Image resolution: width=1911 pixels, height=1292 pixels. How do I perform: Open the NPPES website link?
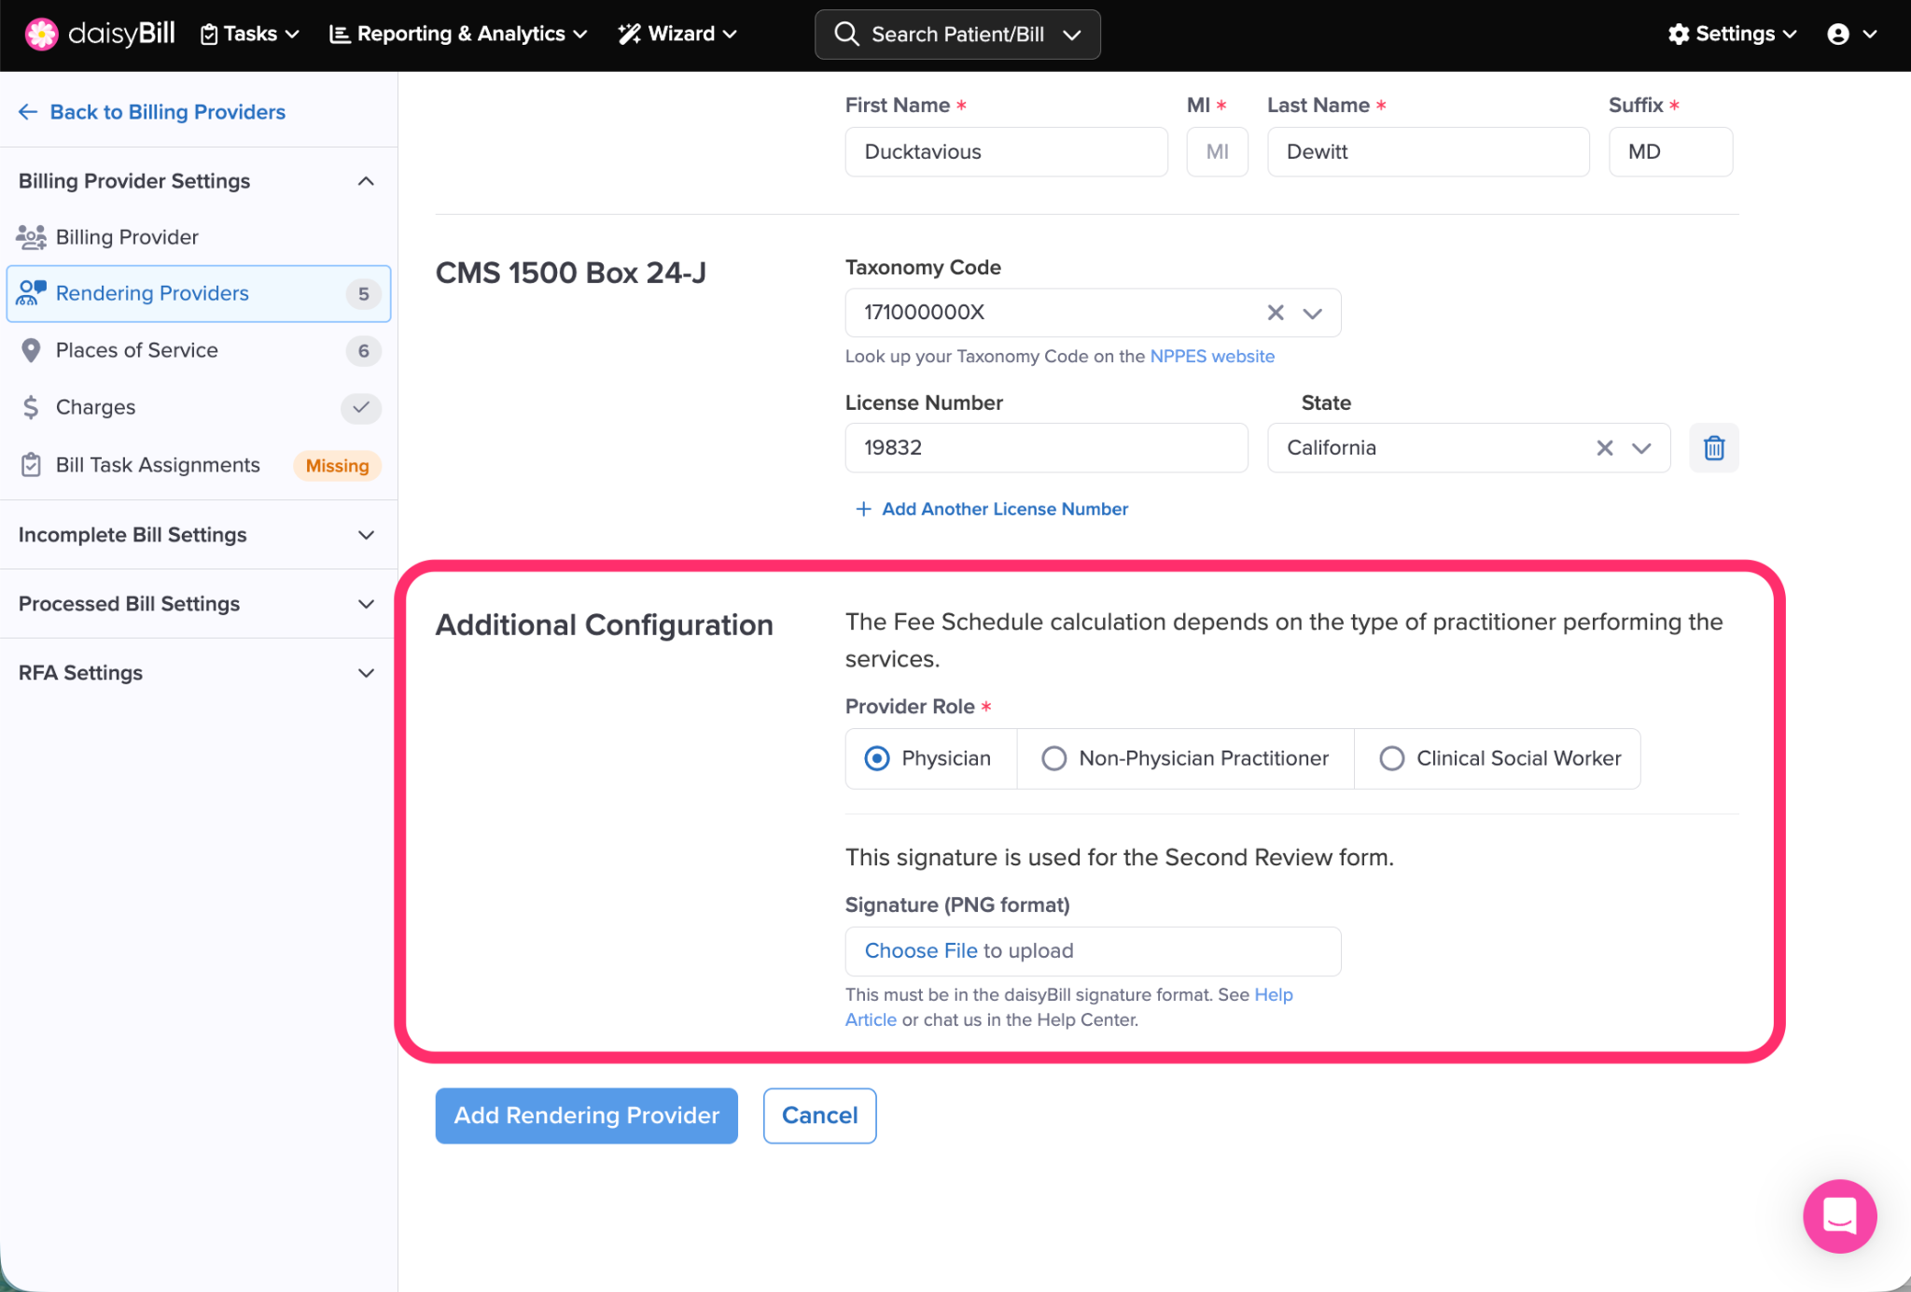[x=1211, y=357]
